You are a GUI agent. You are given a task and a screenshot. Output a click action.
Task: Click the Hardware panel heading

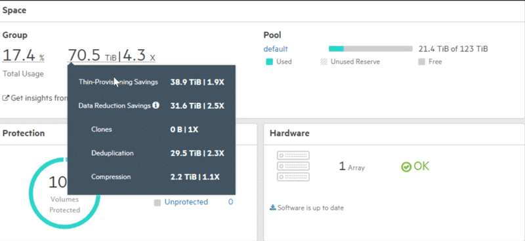289,133
